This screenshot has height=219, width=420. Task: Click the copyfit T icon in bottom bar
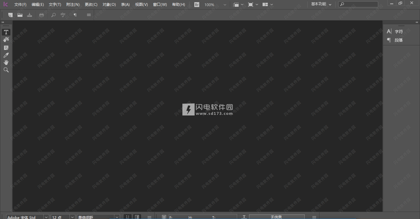(244, 217)
